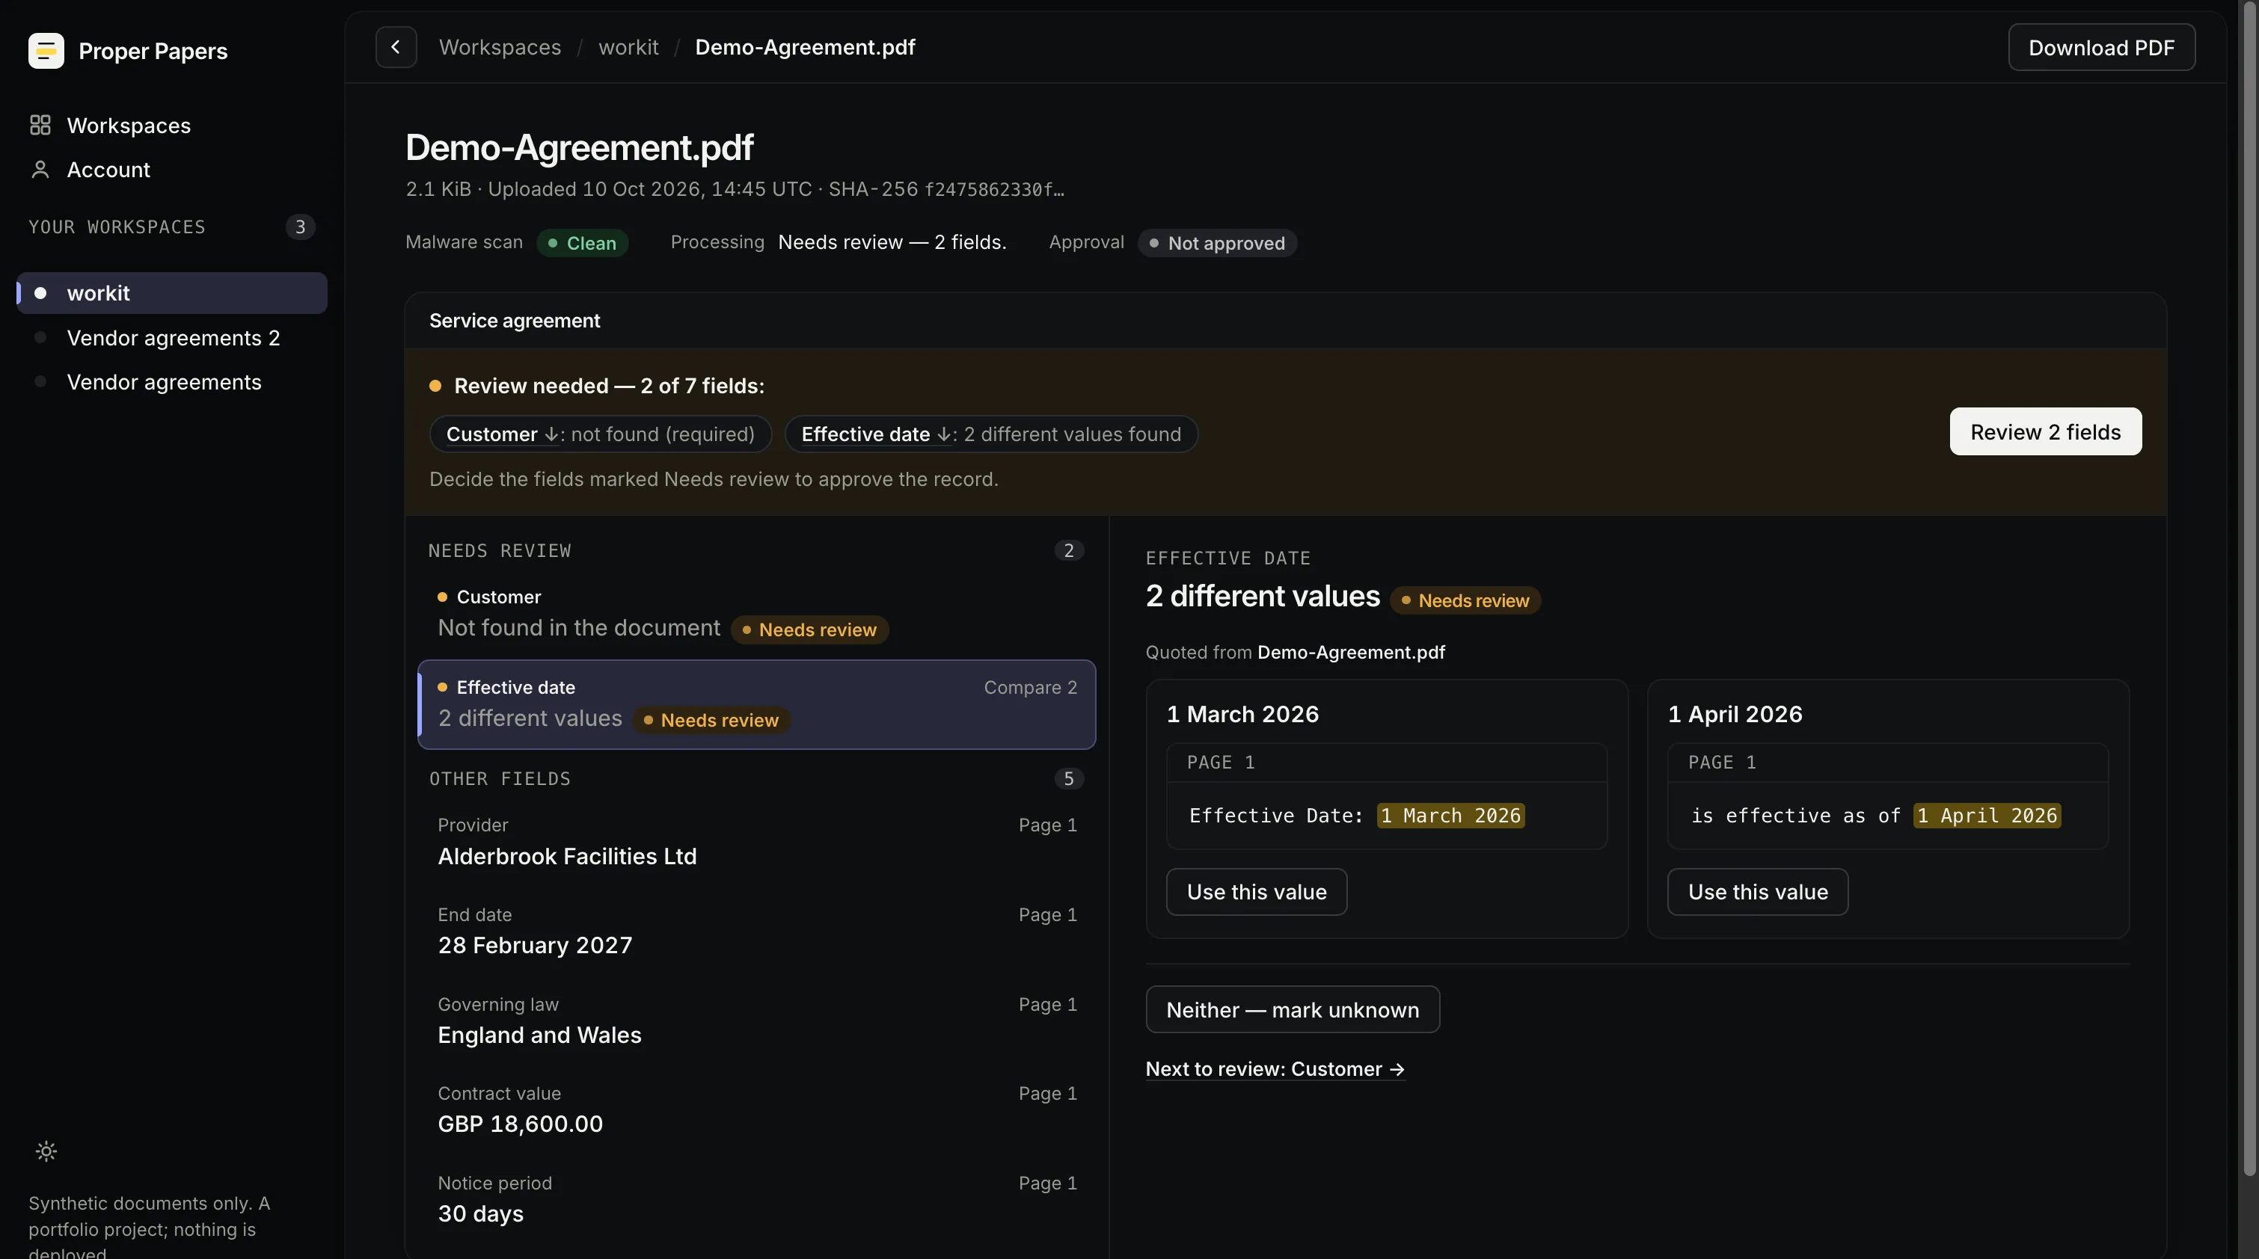
Task: Select the workit workspace
Action: [x=172, y=293]
